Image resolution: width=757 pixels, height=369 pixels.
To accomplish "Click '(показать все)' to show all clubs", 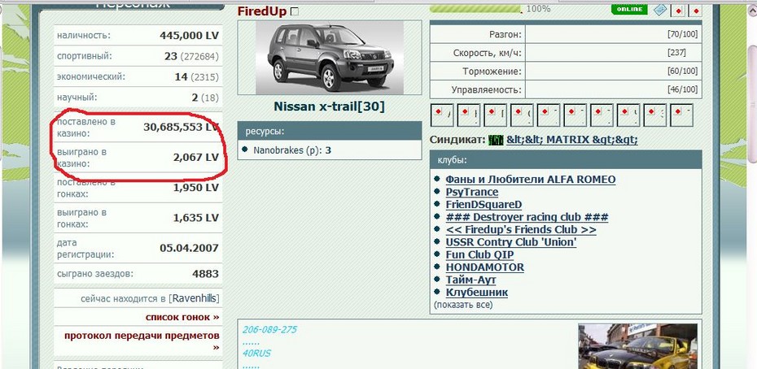I will click(x=463, y=305).
